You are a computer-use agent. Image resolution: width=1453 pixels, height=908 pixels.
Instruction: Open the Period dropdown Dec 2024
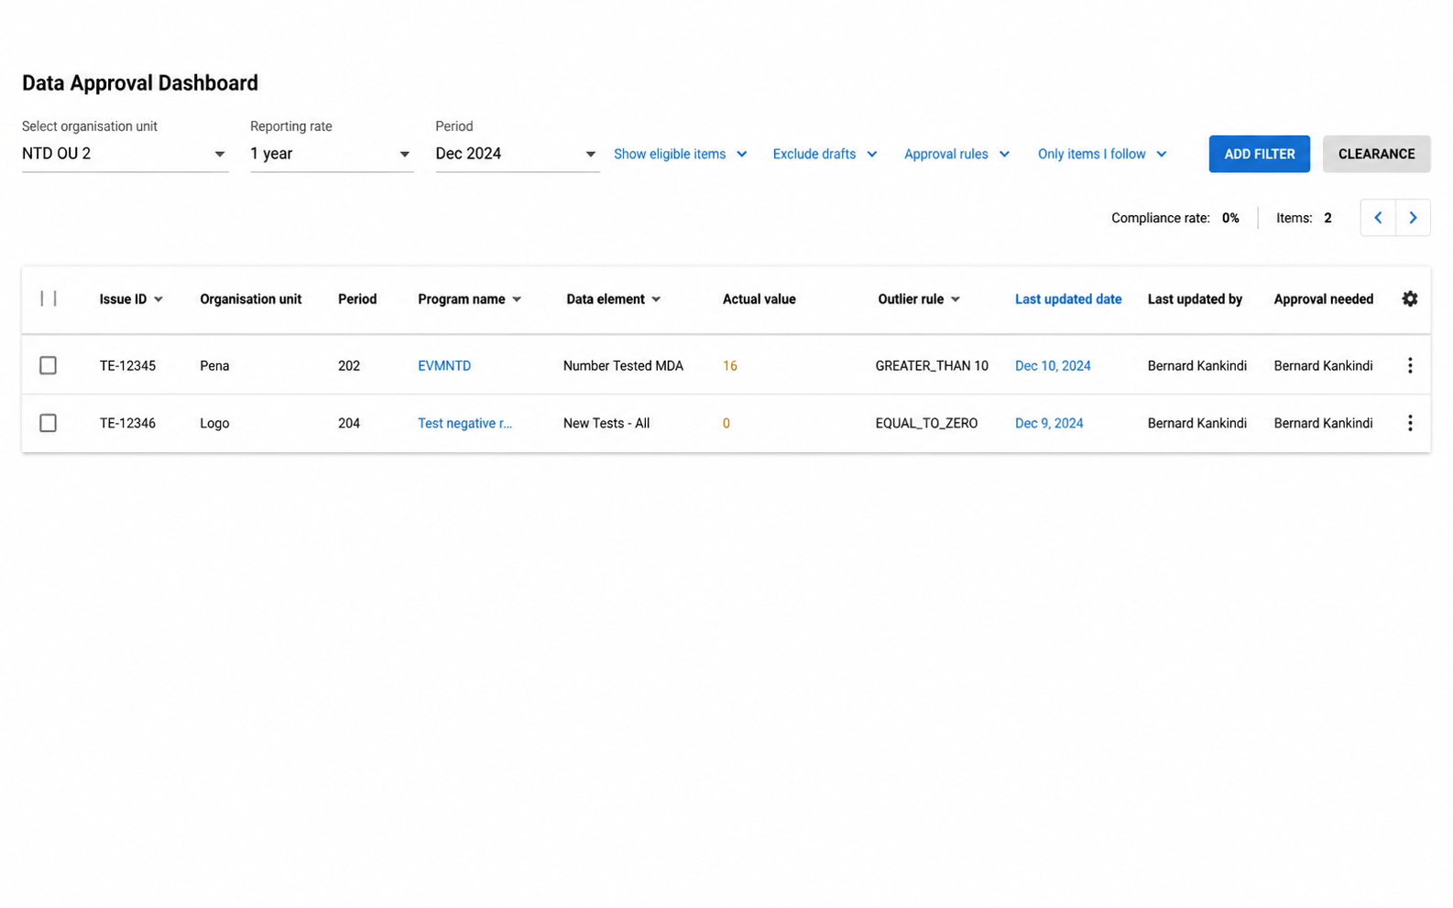(517, 154)
